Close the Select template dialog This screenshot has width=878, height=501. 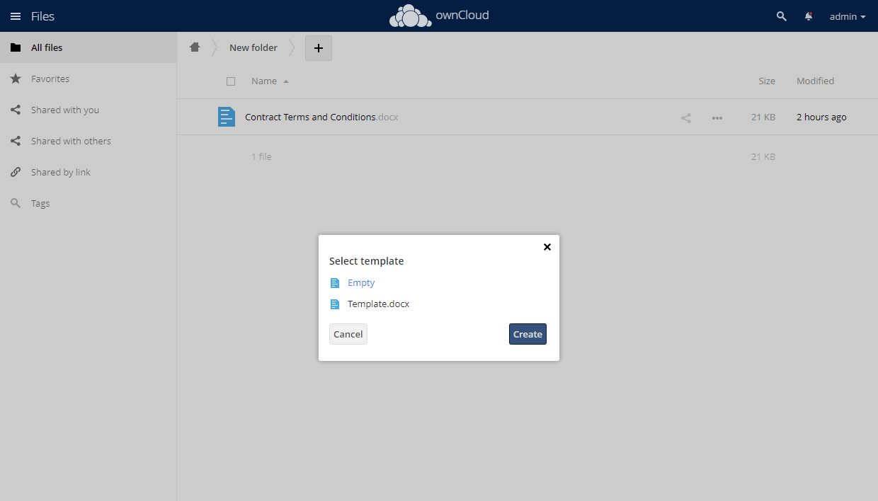(547, 247)
